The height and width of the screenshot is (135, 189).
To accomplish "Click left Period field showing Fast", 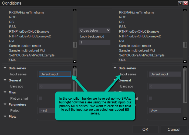I will [x=47, y=110].
